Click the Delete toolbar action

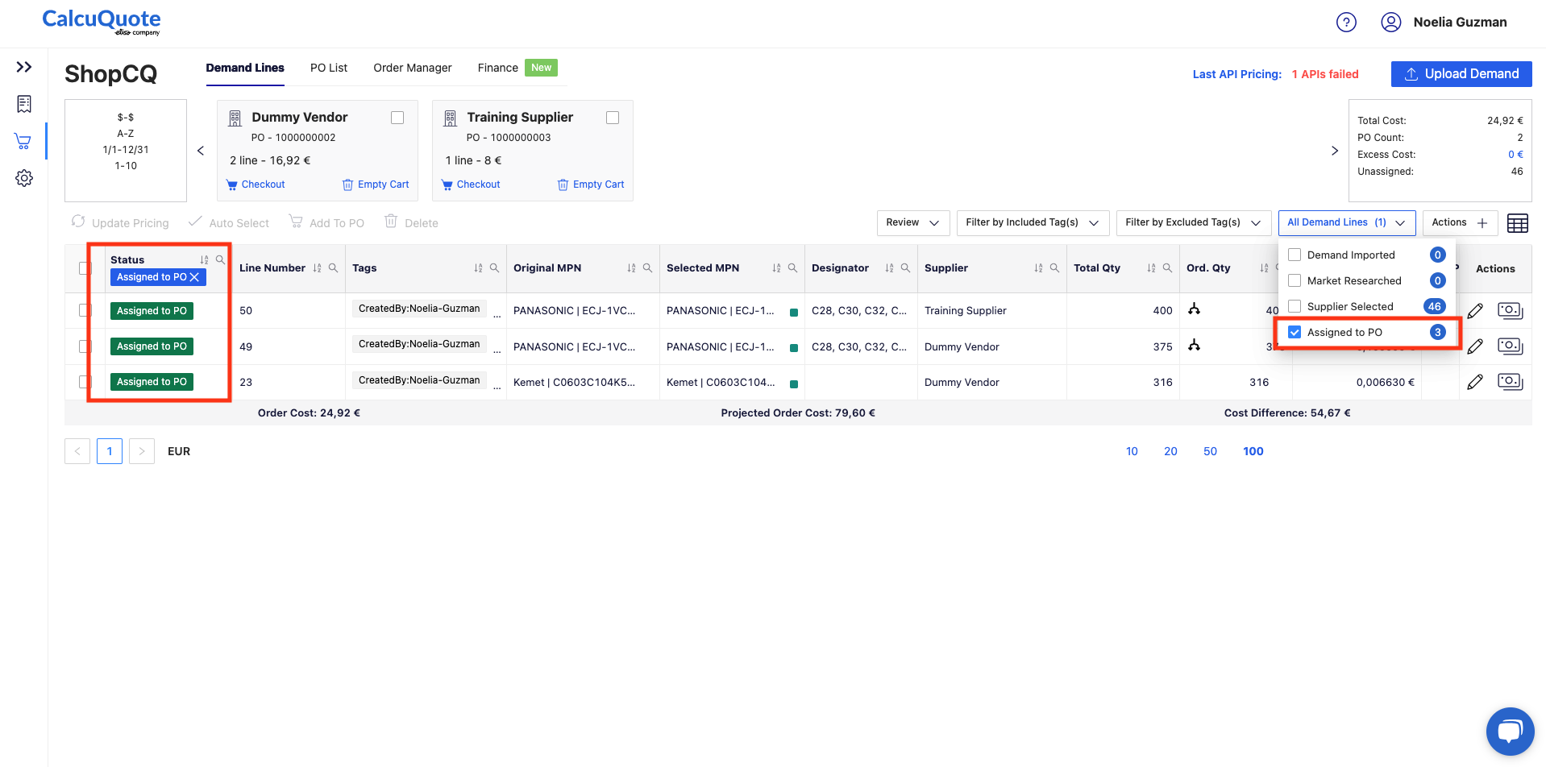pyautogui.click(x=411, y=222)
